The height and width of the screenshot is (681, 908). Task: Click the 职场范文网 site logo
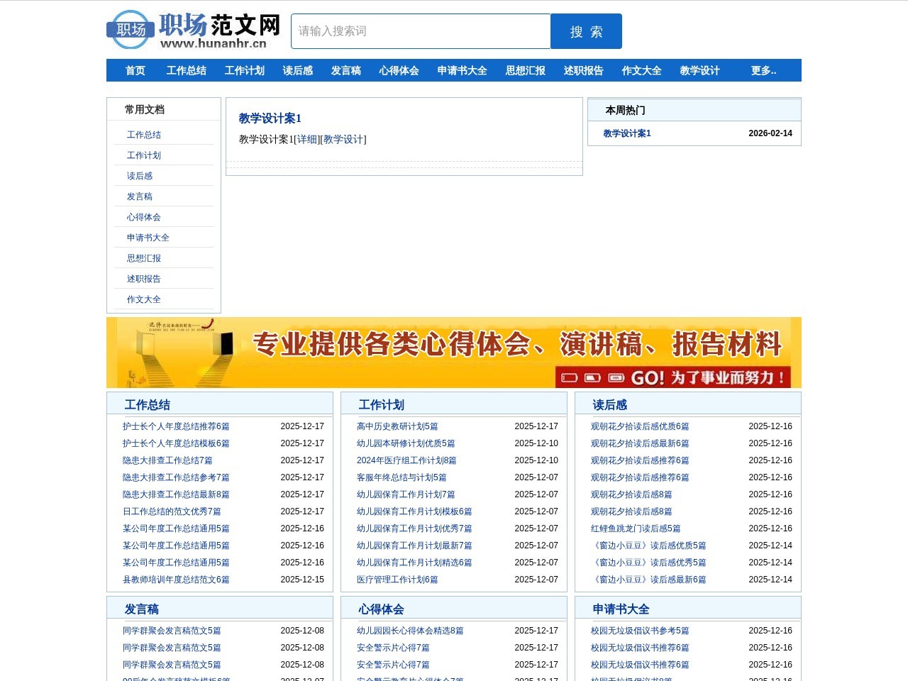(x=194, y=30)
